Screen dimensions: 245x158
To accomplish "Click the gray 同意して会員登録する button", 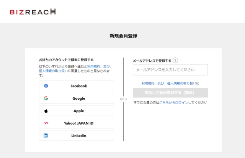I will click(170, 93).
